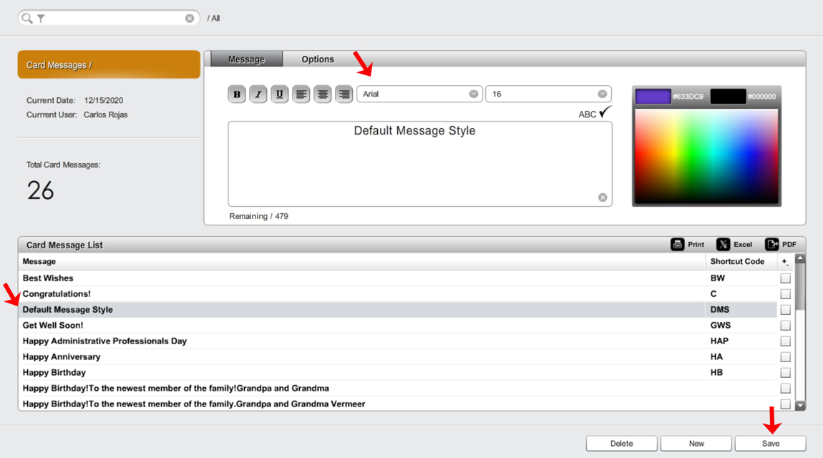Select the Happy Birthday message row
The height and width of the screenshot is (458, 823).
(398, 373)
